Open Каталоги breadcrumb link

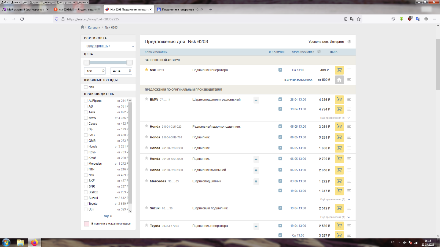94,27
